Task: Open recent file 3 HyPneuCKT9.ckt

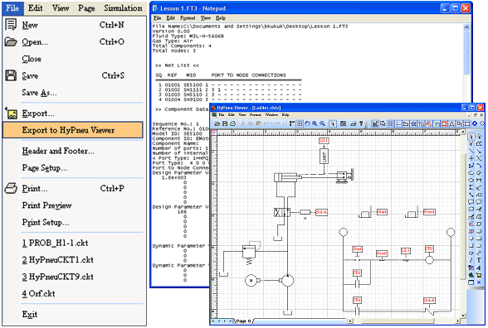Action: [x=57, y=277]
